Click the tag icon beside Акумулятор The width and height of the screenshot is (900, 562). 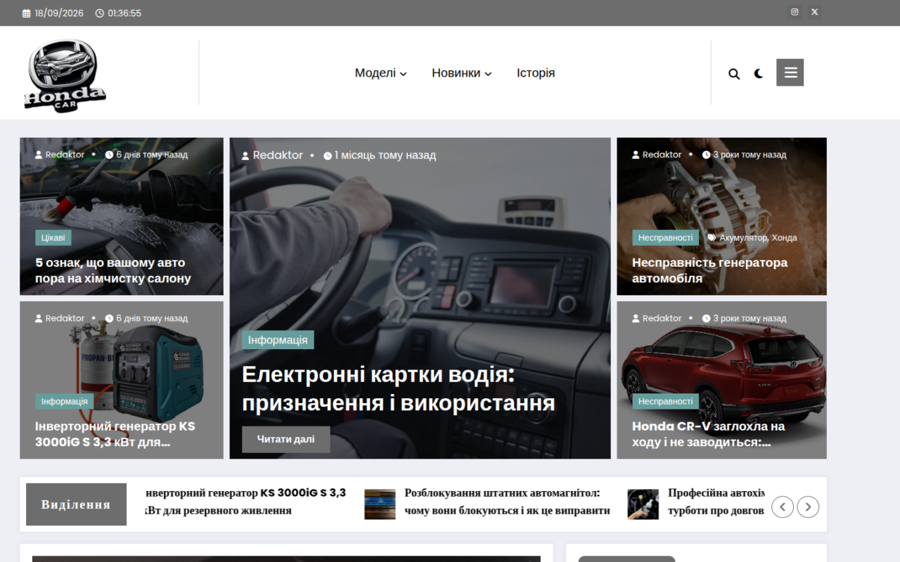pyautogui.click(x=712, y=237)
